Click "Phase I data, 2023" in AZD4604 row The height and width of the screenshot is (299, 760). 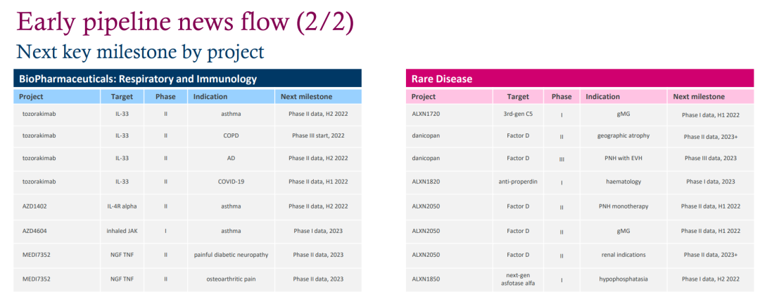pos(318,231)
